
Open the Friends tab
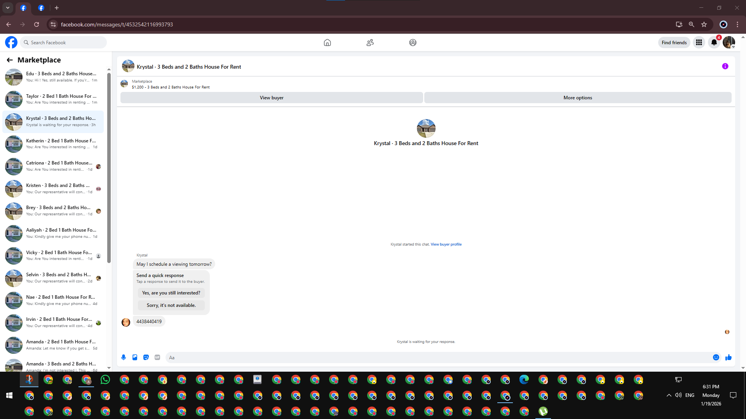pyautogui.click(x=370, y=43)
